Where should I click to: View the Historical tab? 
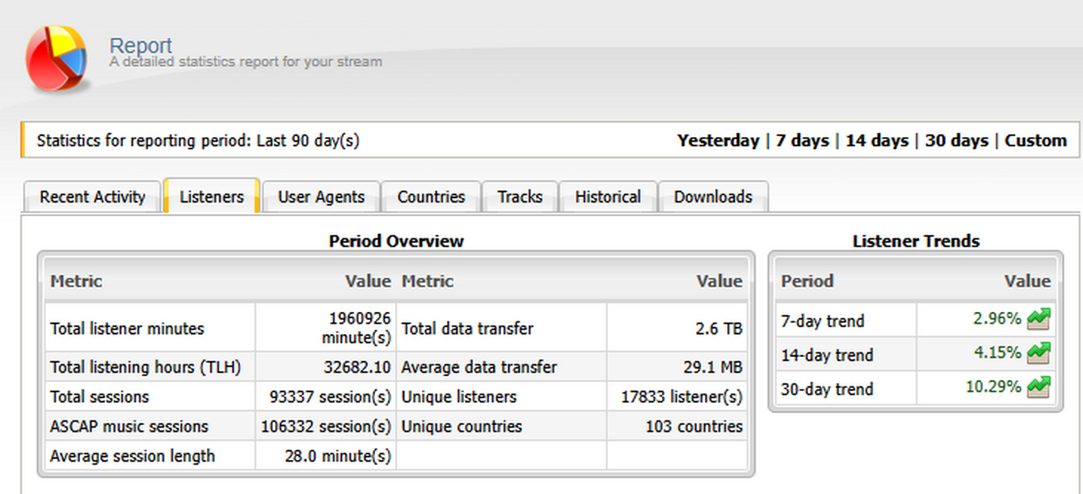tap(608, 197)
